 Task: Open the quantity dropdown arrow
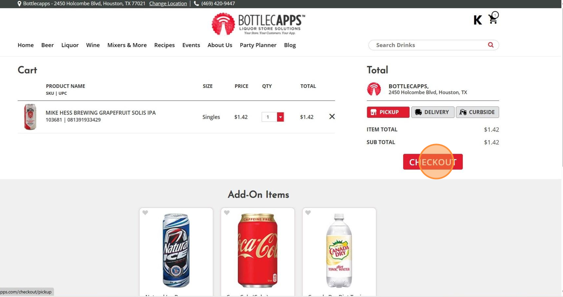tap(280, 117)
